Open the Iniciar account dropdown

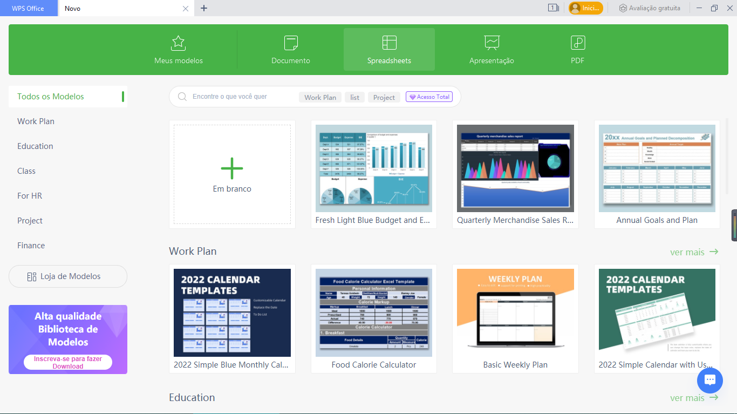click(x=585, y=8)
